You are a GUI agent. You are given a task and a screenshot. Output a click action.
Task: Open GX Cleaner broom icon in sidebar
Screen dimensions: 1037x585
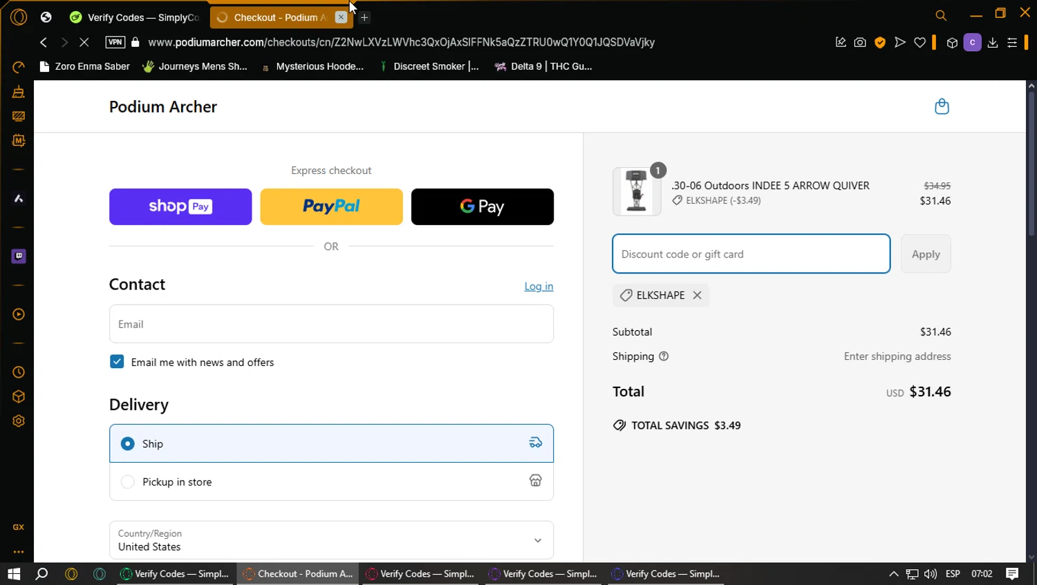[x=19, y=92]
